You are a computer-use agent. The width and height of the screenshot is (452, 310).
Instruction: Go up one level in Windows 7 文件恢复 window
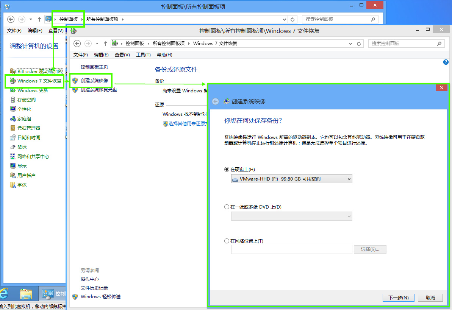tap(105, 44)
